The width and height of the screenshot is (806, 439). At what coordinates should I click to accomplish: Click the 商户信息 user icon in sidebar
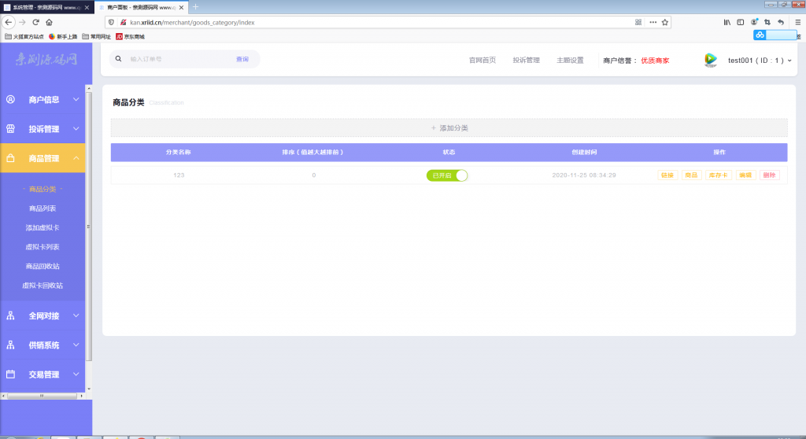[x=11, y=100]
